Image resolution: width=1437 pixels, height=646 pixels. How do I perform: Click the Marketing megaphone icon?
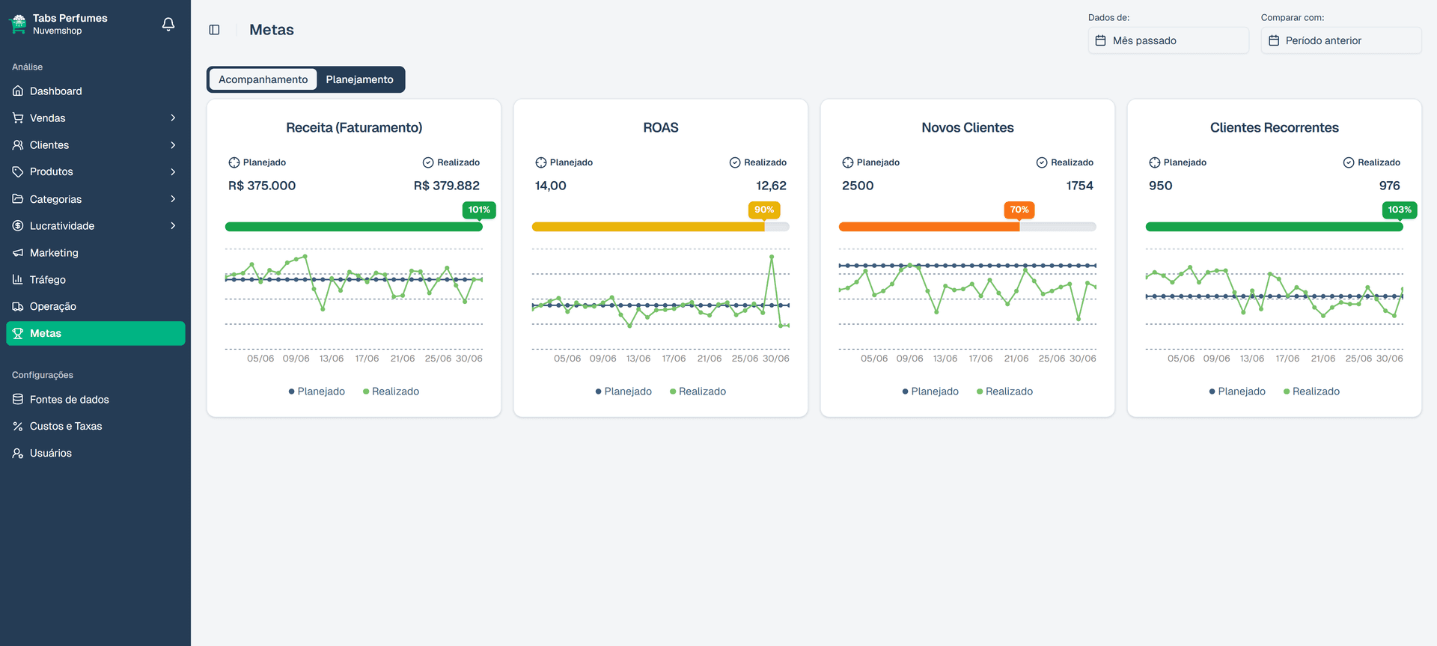pos(18,253)
